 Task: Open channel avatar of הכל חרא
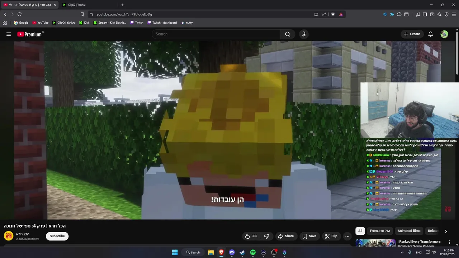coord(9,236)
